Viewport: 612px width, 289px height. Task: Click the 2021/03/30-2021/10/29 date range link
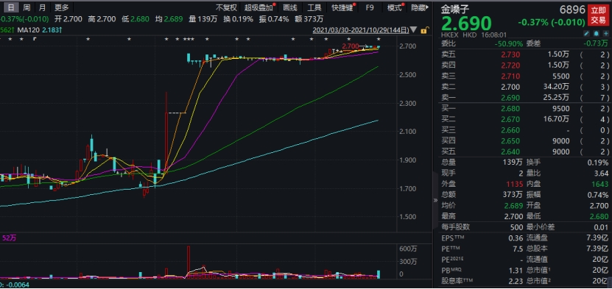361,30
